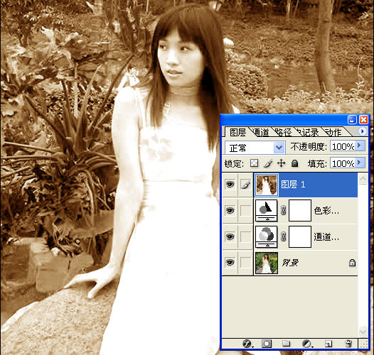This screenshot has width=374, height=355.
Task: Create a new layer group folder
Action: (287, 344)
